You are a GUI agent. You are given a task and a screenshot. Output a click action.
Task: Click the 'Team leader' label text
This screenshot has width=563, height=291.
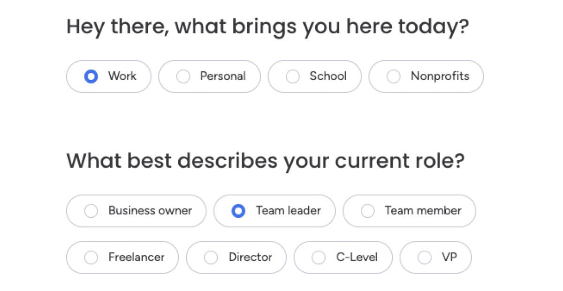[x=288, y=211]
